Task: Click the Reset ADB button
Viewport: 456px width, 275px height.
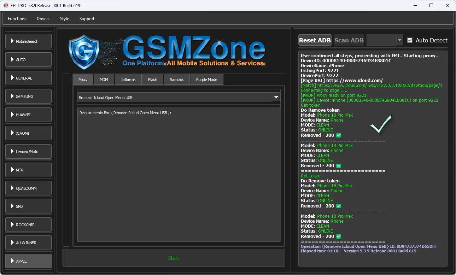Action: (315, 40)
